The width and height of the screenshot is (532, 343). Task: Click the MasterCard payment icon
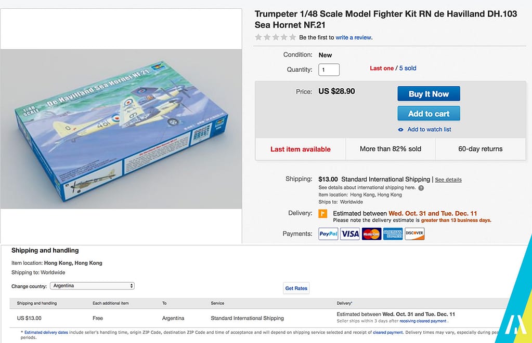371,234
